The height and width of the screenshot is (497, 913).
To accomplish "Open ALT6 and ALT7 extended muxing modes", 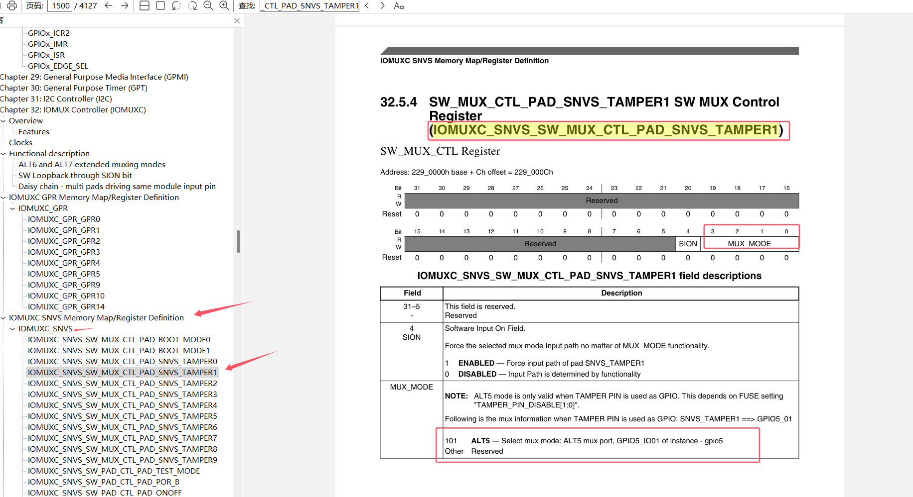I will [x=92, y=165].
